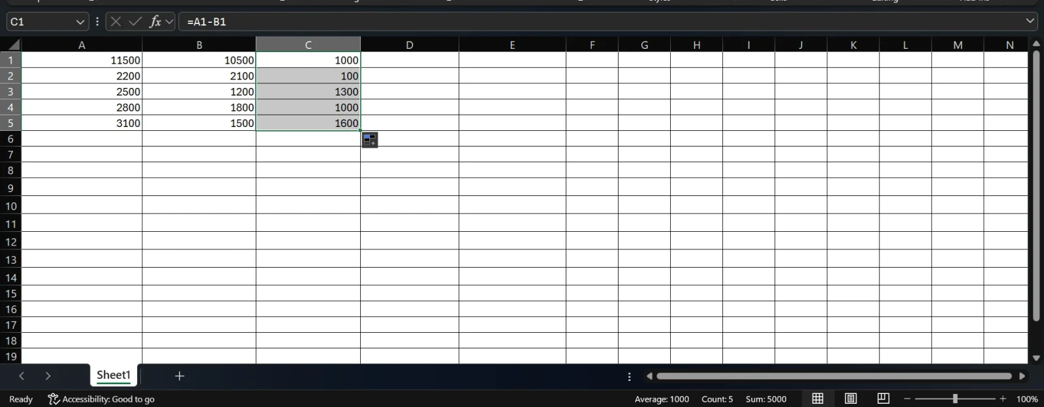Screen dimensions: 1044x407
Task: Expand the formula bar
Action: (1030, 21)
